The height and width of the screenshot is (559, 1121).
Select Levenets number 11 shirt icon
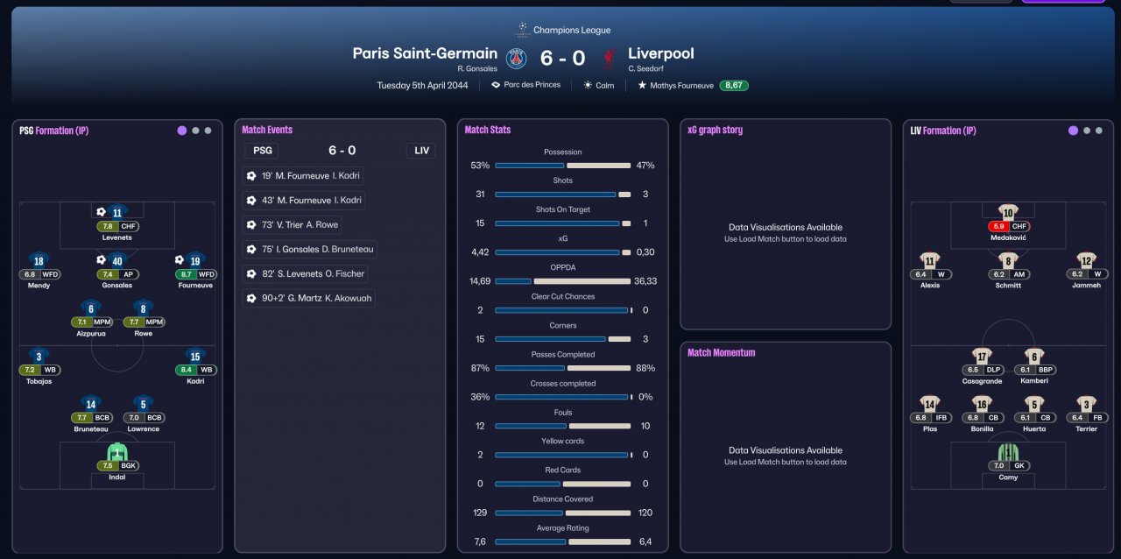click(116, 211)
